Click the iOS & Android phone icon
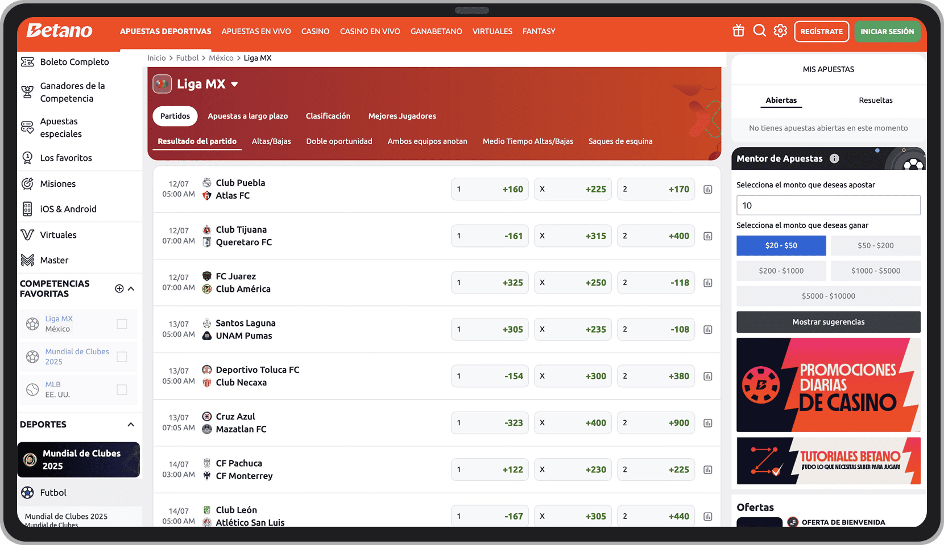The image size is (944, 545). [27, 209]
